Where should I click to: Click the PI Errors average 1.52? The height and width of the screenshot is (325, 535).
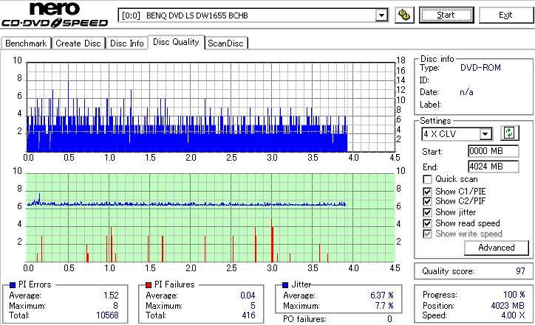[x=112, y=296]
